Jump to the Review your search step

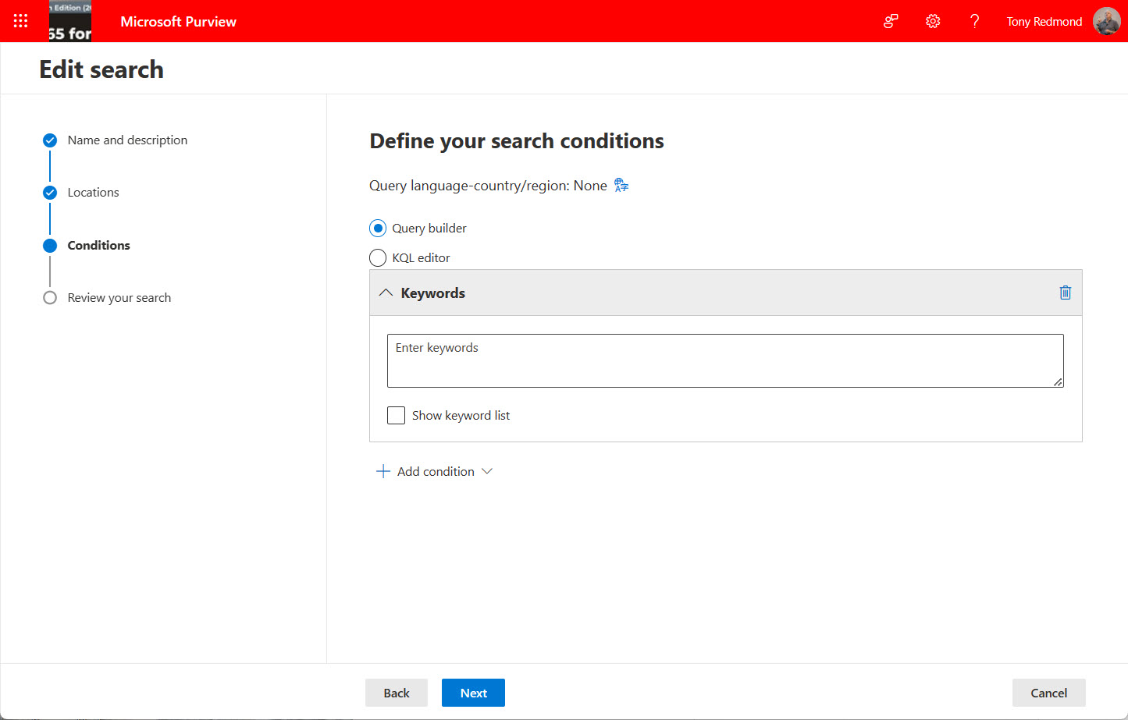pos(119,297)
